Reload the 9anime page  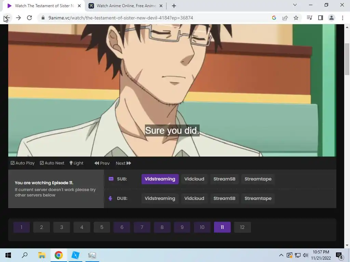click(x=29, y=18)
